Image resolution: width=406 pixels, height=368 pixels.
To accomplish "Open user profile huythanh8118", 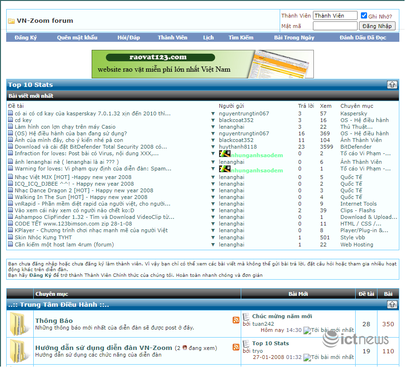I will tap(238, 147).
